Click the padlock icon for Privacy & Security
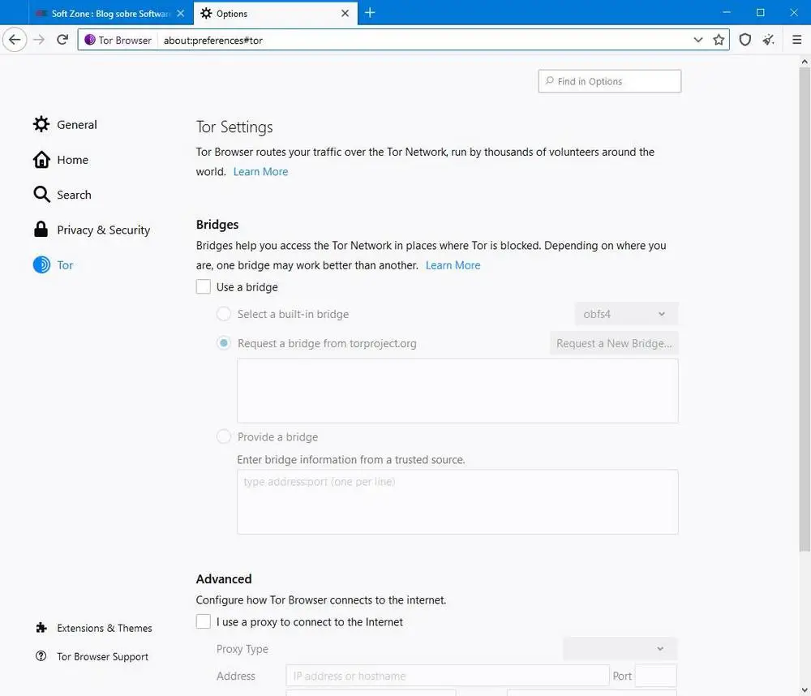 (x=41, y=230)
